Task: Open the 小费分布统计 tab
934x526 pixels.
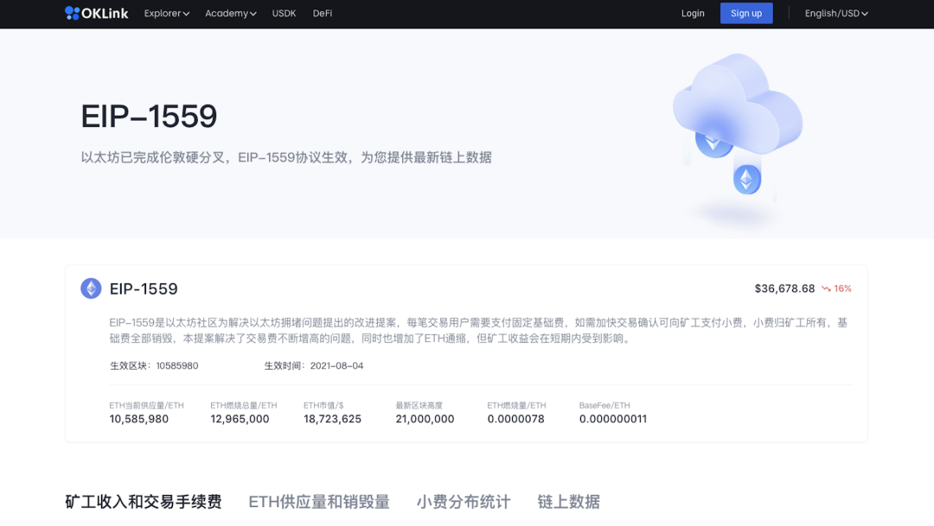Action: tap(464, 502)
